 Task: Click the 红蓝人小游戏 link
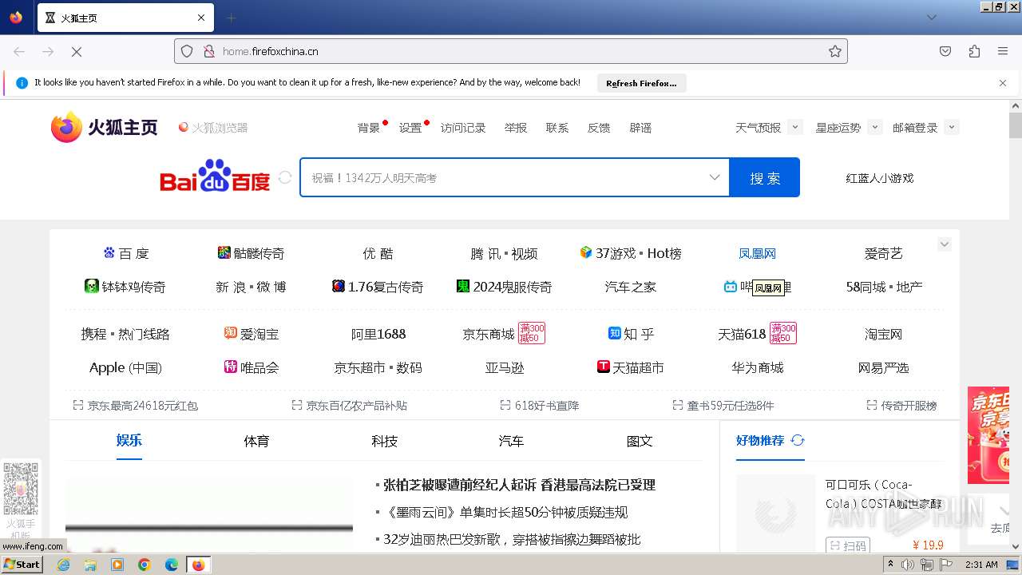point(880,178)
